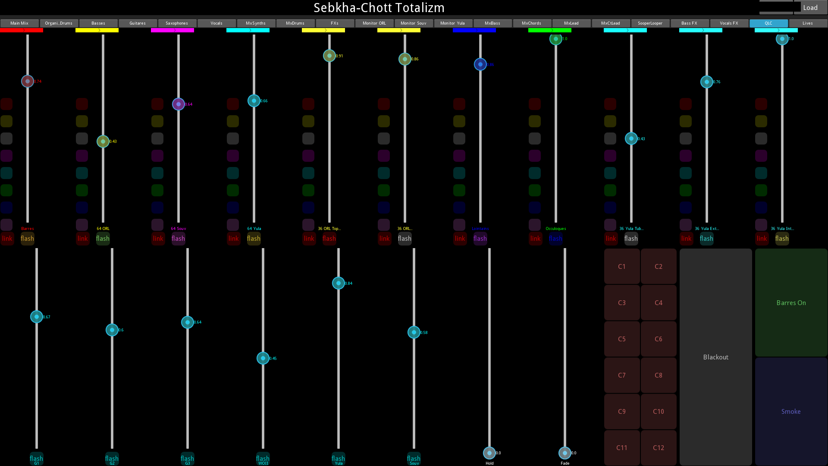Click the Blackout button
Screen dimensions: 828x466
pyautogui.click(x=715, y=357)
